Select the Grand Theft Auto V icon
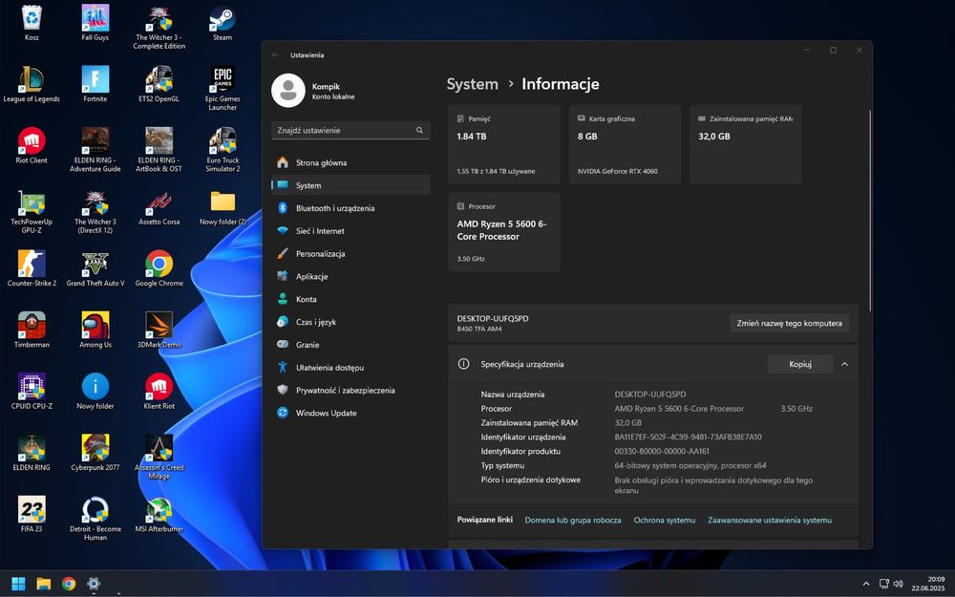Screen dimensions: 955x597 [95, 268]
